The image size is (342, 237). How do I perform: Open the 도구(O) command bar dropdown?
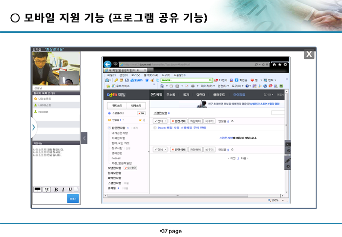[x=237, y=86]
